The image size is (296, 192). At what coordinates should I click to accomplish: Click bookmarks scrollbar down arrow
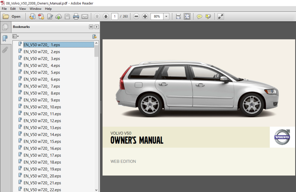click(x=96, y=190)
